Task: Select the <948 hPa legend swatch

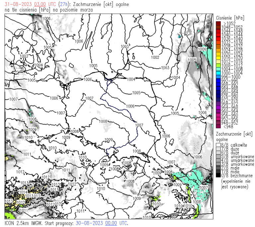Action: coord(218,126)
